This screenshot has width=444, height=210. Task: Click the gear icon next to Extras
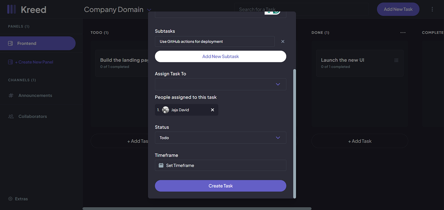point(10,199)
